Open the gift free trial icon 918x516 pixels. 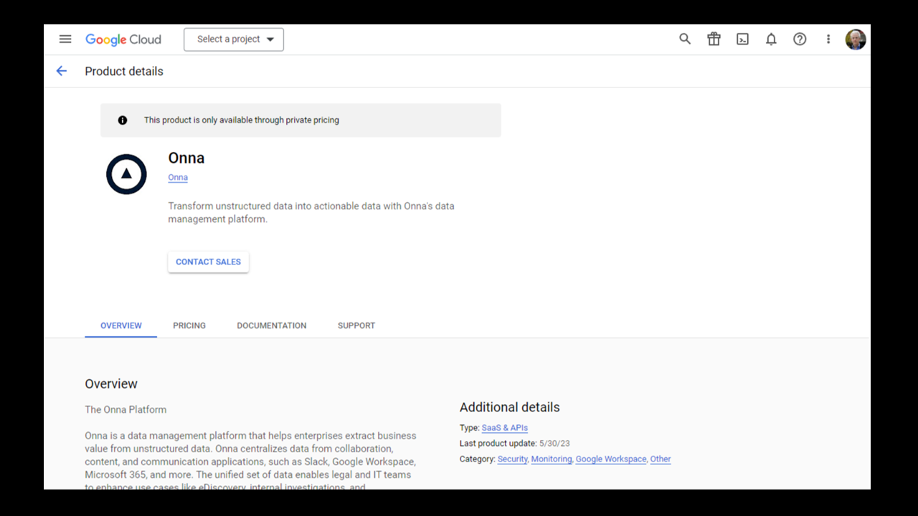click(x=714, y=39)
